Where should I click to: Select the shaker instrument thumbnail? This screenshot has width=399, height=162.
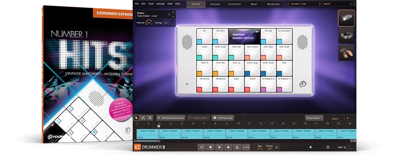[x=346, y=18]
